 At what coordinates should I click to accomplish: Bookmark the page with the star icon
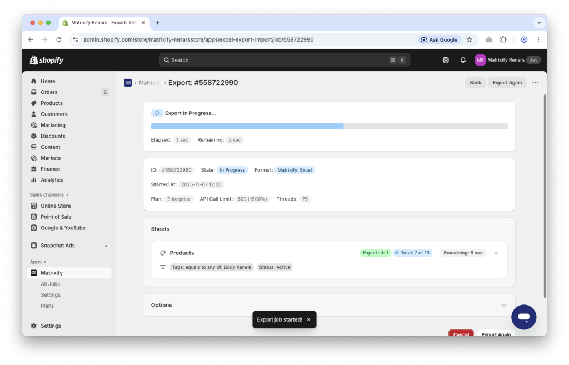click(469, 39)
